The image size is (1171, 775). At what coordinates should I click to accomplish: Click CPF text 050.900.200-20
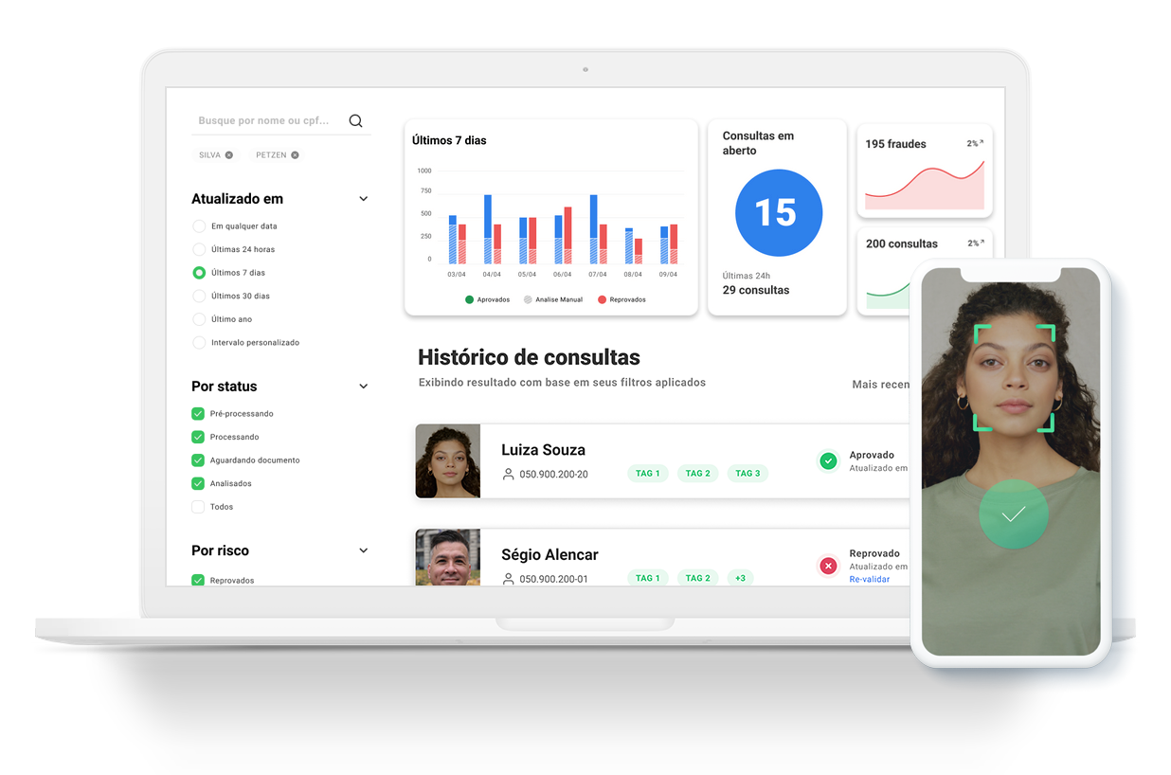point(553,475)
